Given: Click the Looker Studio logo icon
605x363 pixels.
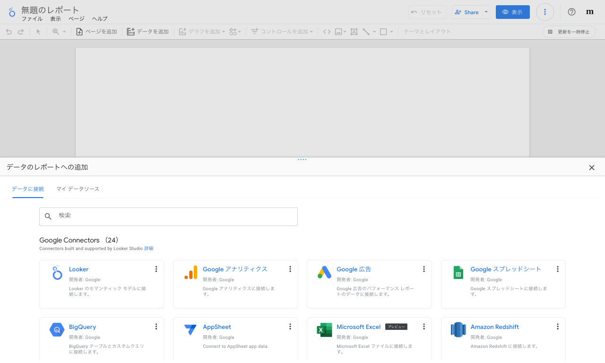Looking at the screenshot, I should 12,12.
